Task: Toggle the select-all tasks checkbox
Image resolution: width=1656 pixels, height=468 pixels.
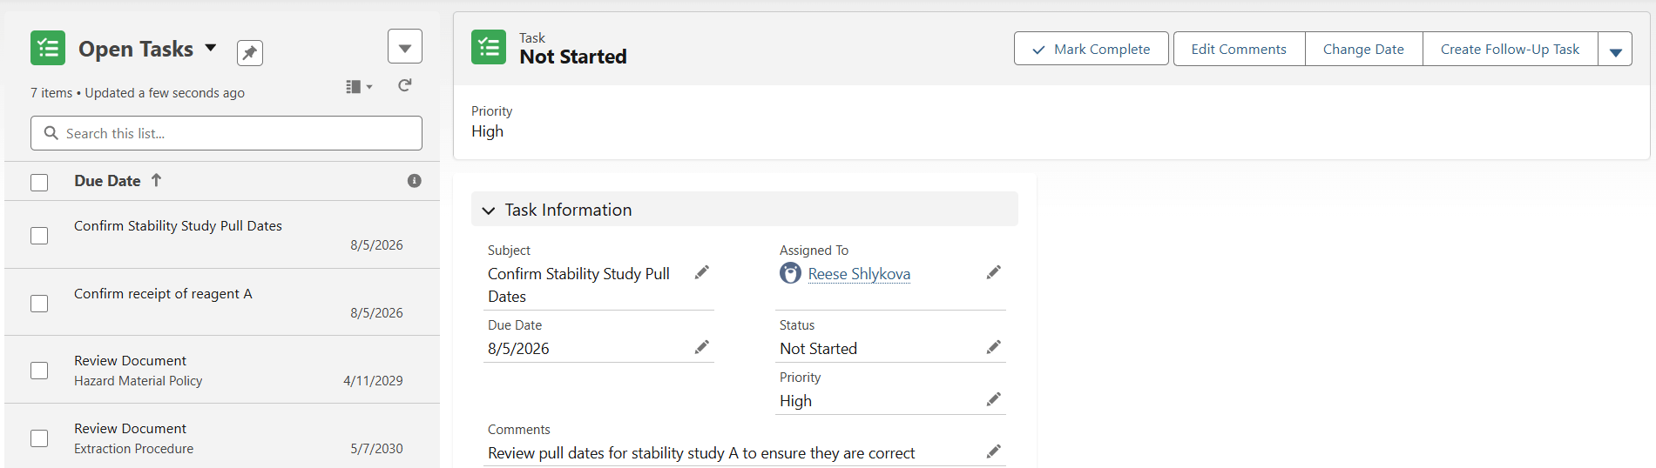Action: [39, 183]
